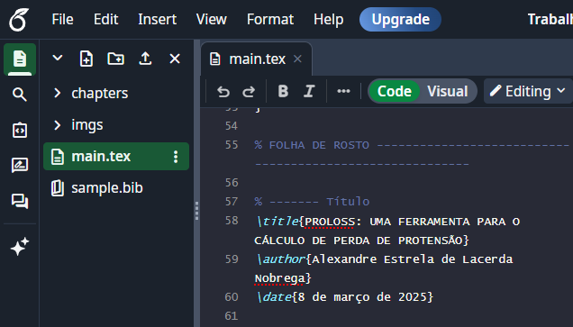
Task: Open the AI sparkle assistant icon
Action: pyautogui.click(x=20, y=247)
